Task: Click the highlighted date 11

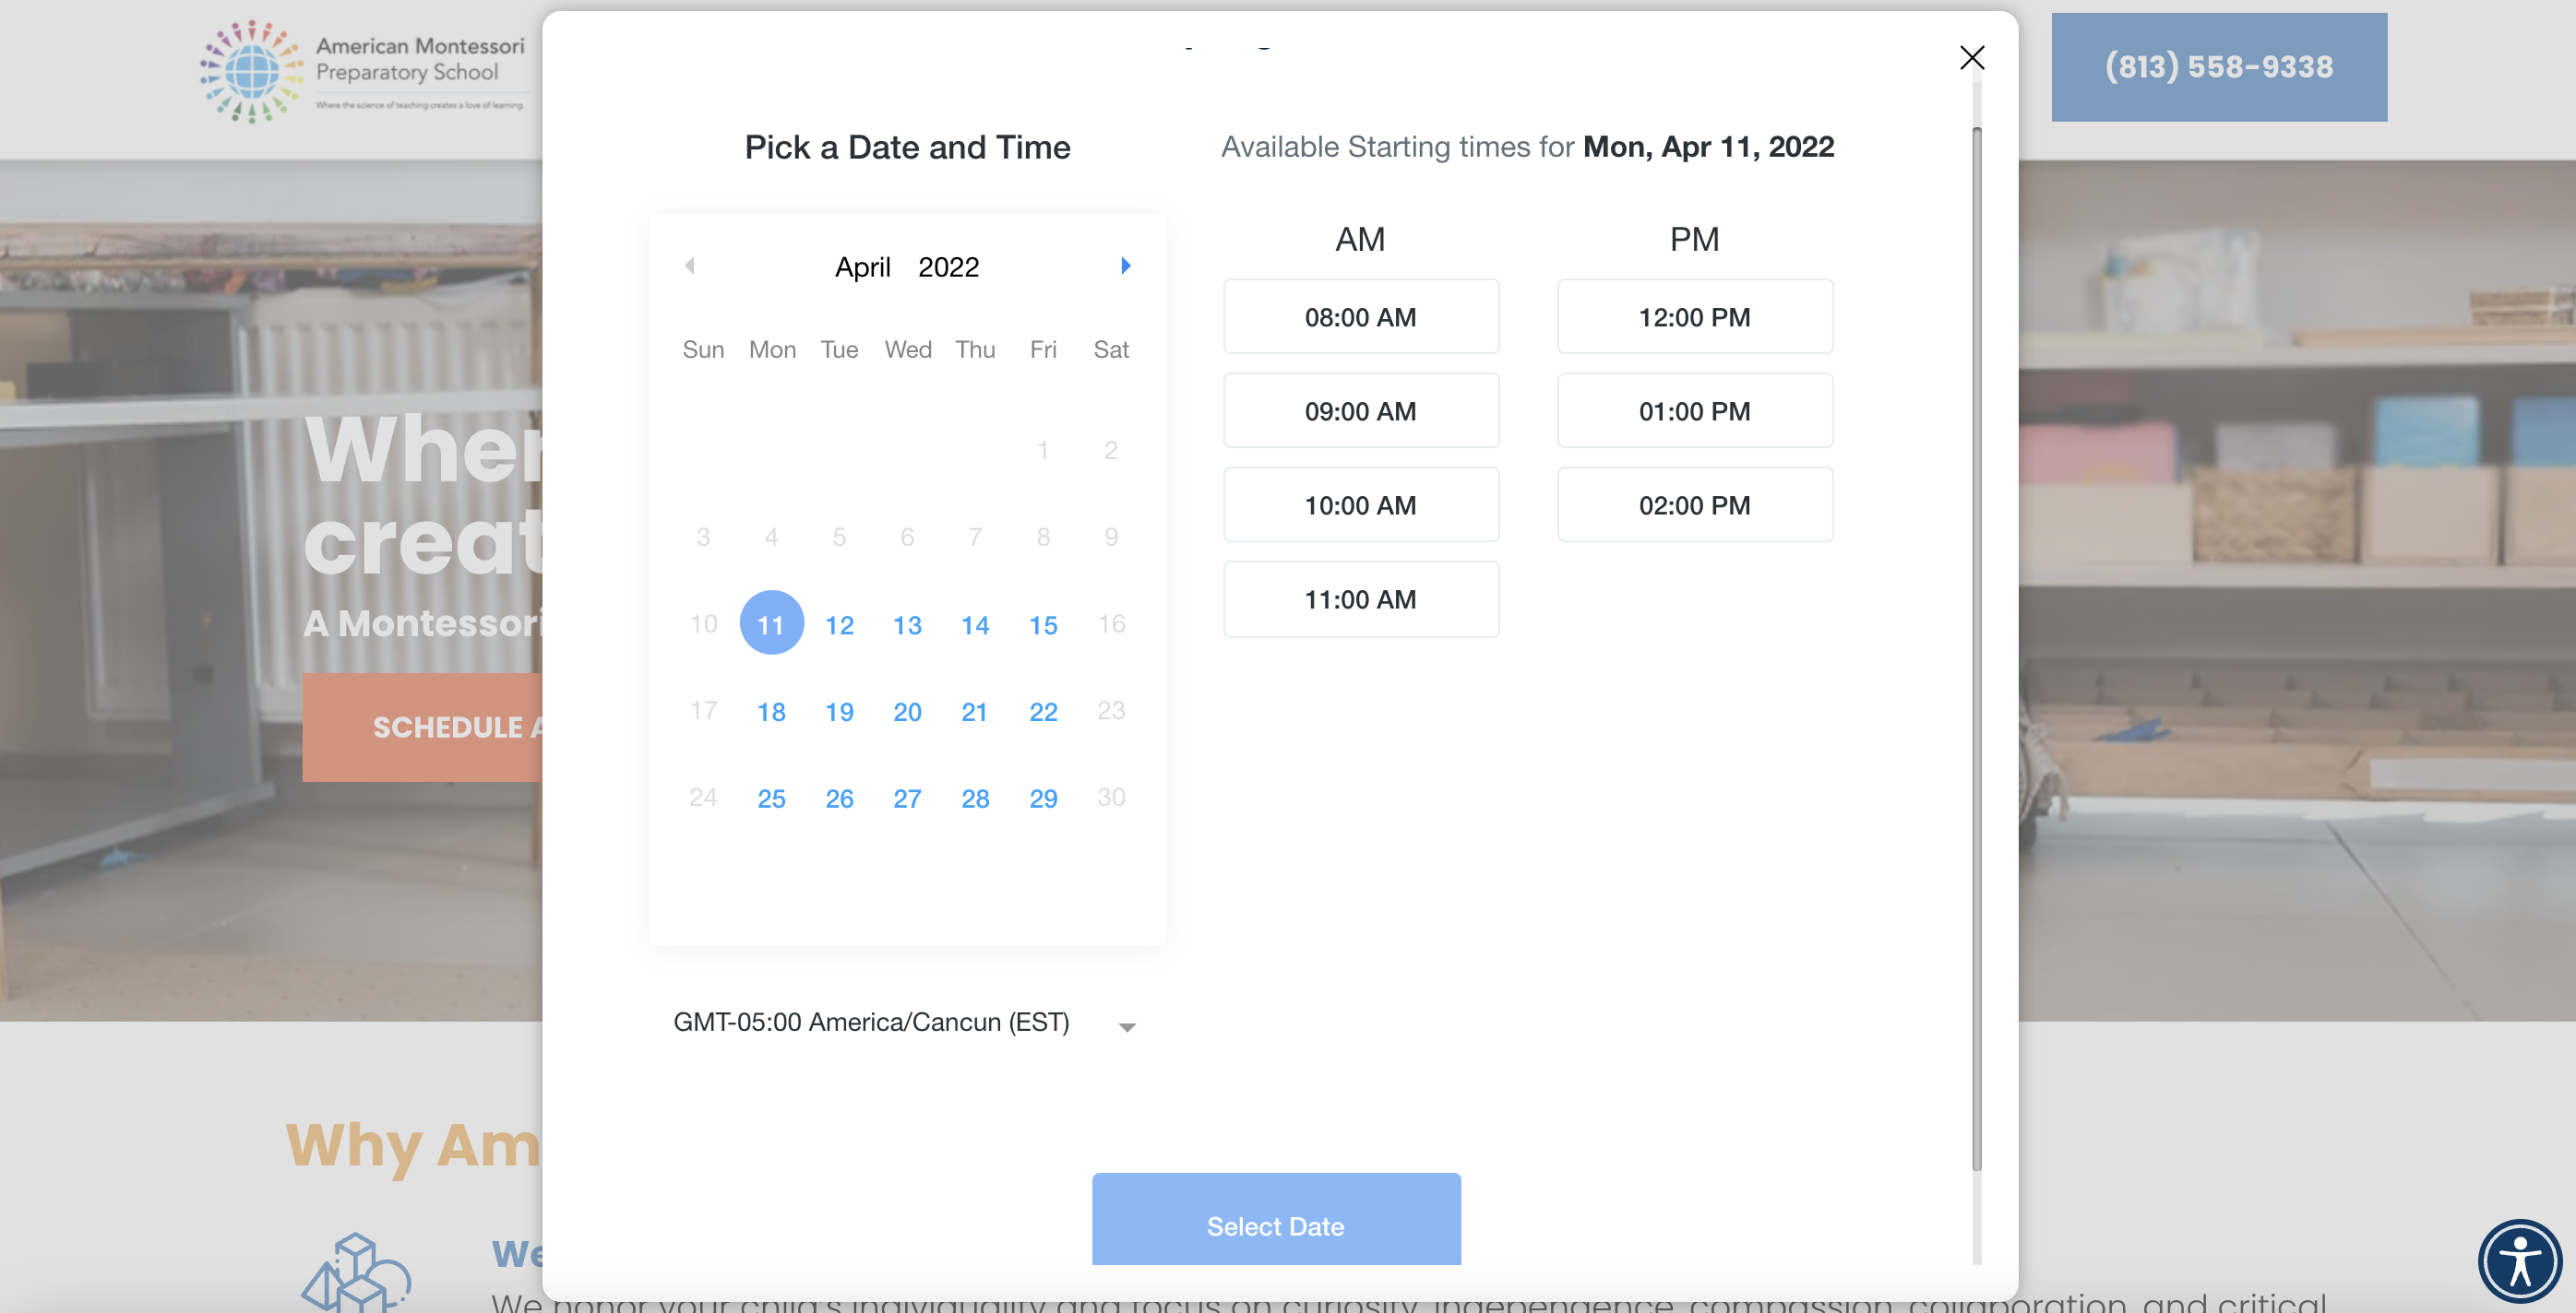Action: [771, 624]
